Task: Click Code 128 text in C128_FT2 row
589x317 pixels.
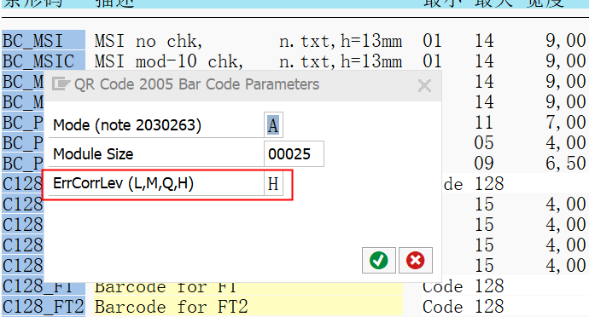Action: tap(463, 307)
